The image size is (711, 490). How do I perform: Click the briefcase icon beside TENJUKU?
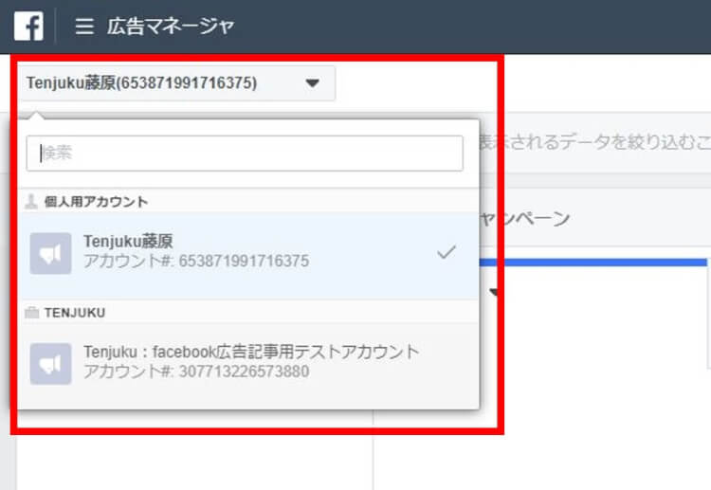(31, 313)
